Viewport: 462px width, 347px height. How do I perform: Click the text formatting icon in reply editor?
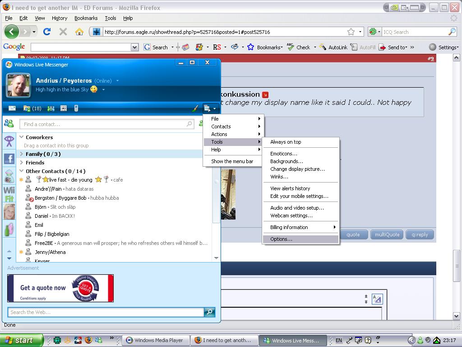377,299
